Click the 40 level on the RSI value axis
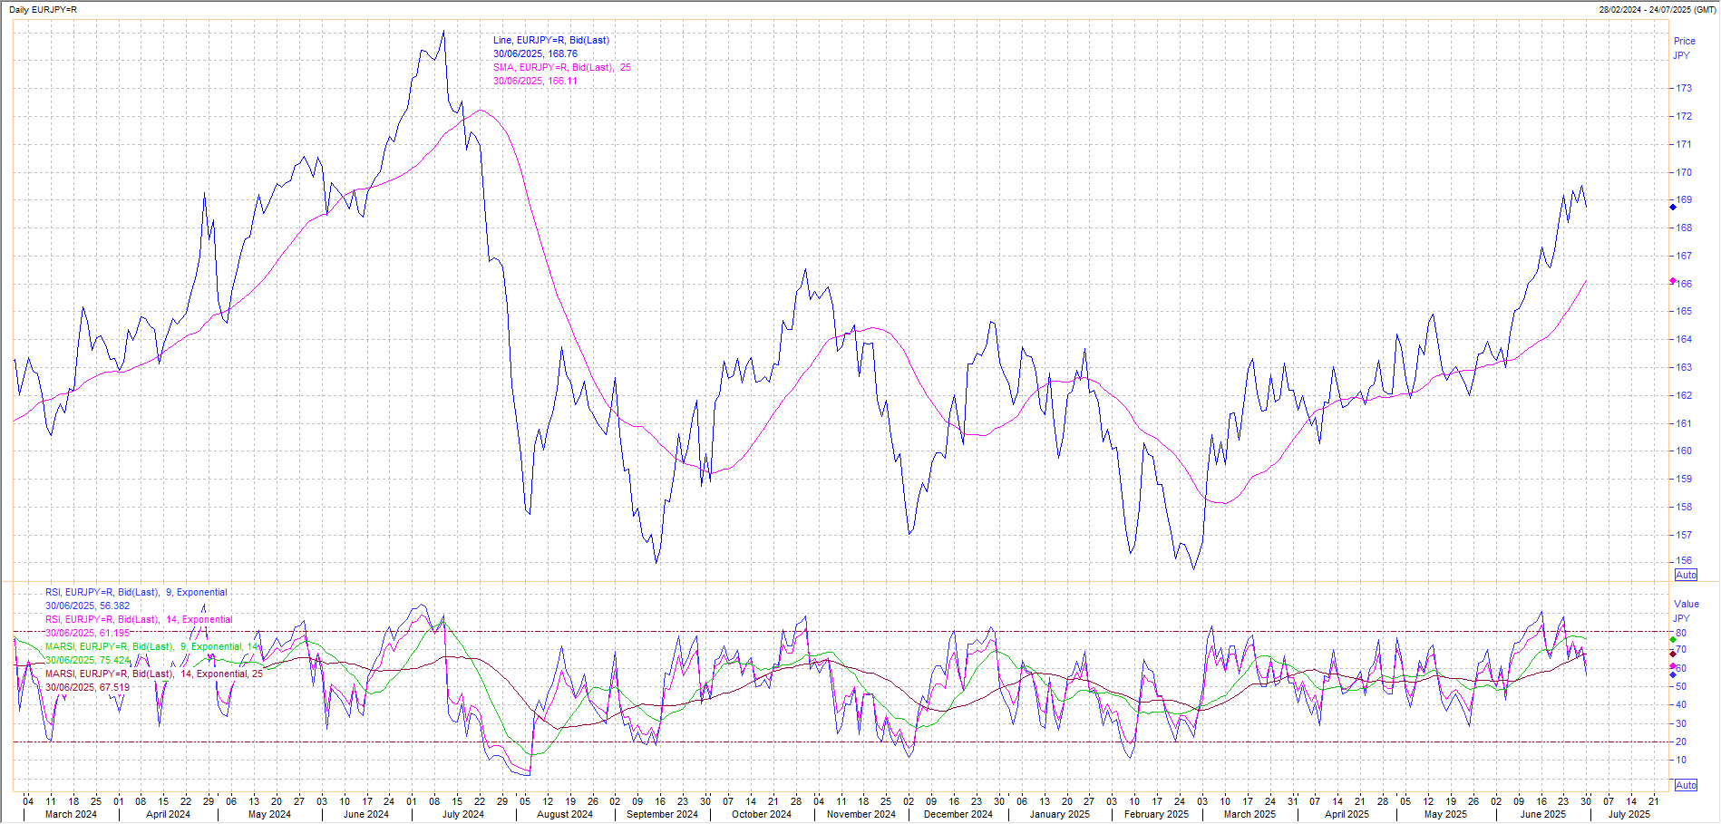Screen dimensions: 1721x824 (x=1681, y=704)
